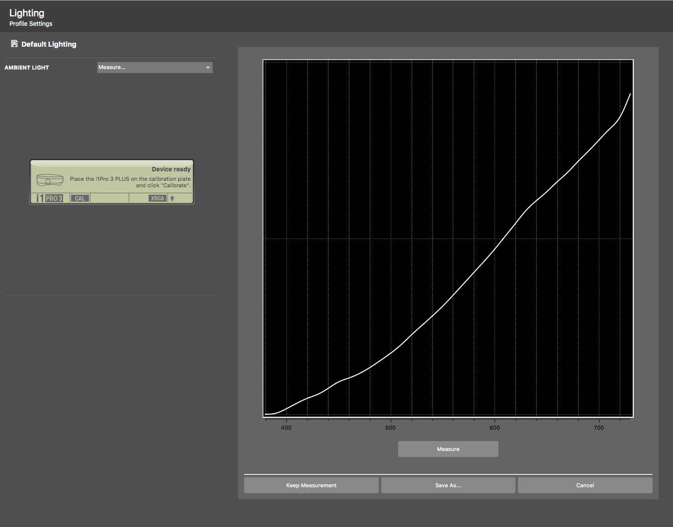
Task: Click the i1Pro device illustration icon
Action: click(x=50, y=179)
